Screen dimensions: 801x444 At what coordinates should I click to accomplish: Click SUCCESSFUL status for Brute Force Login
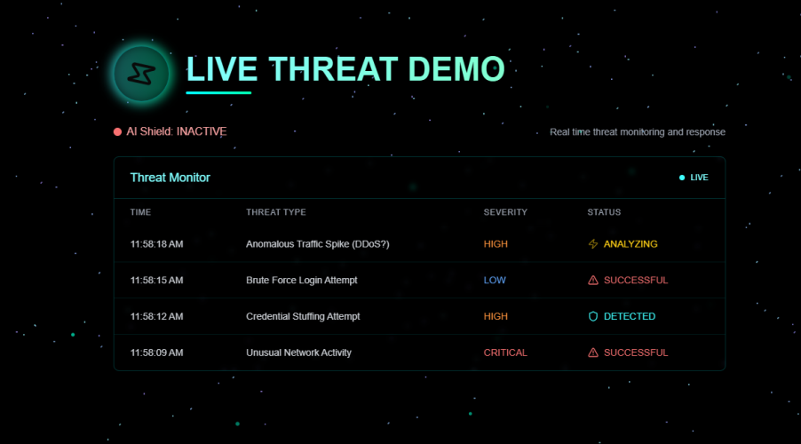[x=636, y=280]
